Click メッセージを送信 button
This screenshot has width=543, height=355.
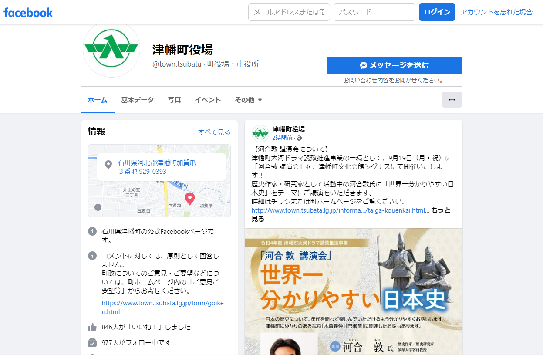[x=395, y=65]
